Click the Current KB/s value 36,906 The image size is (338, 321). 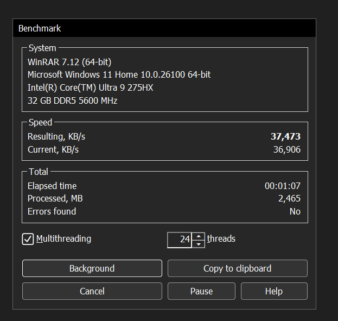[x=287, y=149]
